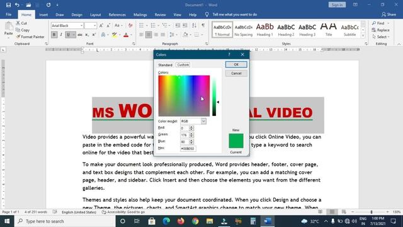Click the Format Painter tool
403x227 pixels.
pyautogui.click(x=30, y=37)
